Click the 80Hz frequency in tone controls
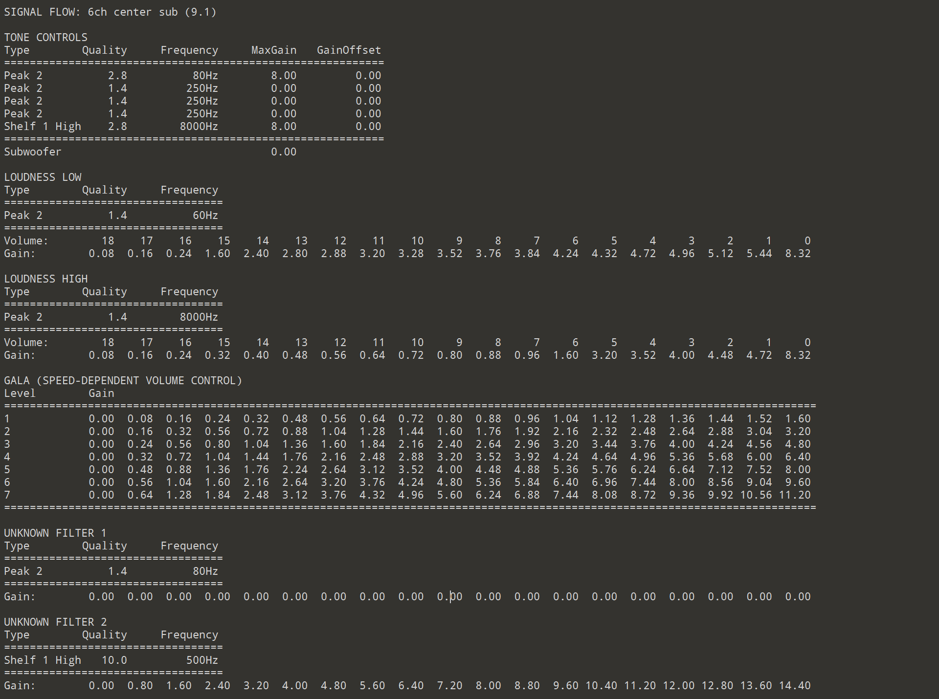Screen dimensions: 939x699 [x=205, y=75]
